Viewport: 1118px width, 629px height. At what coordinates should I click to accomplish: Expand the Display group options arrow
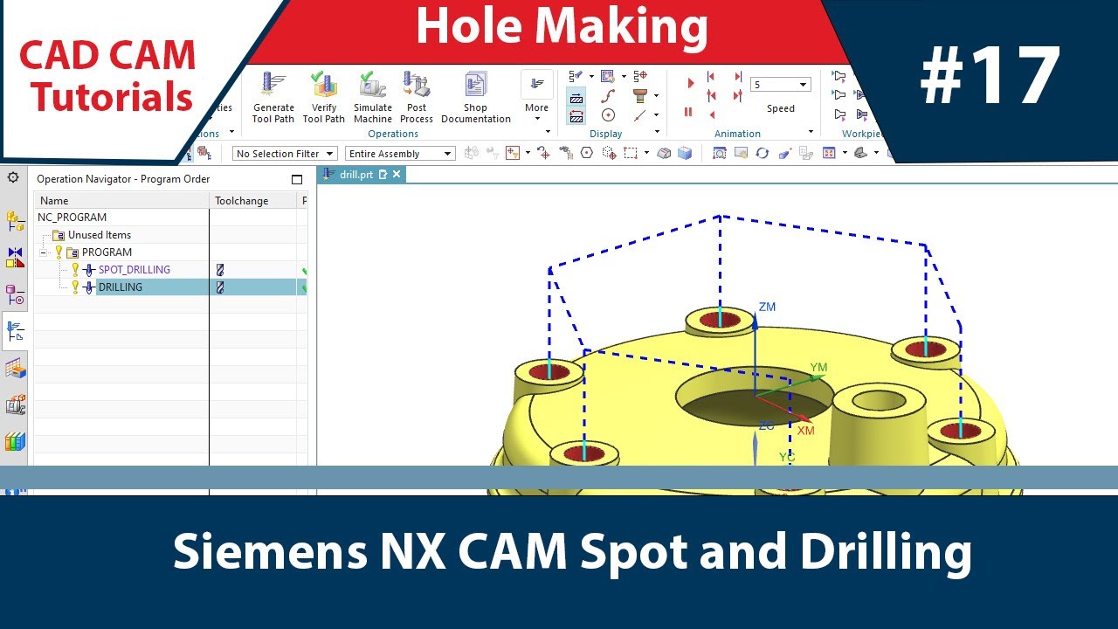(x=657, y=133)
